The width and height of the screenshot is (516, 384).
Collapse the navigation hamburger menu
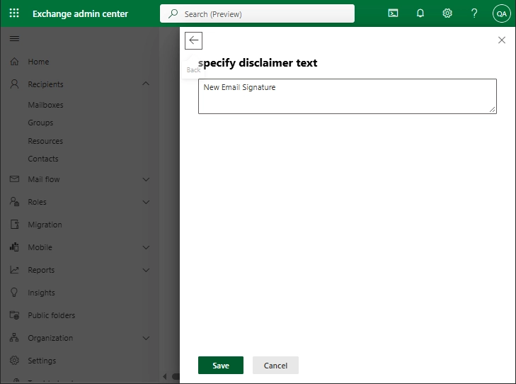coord(14,39)
